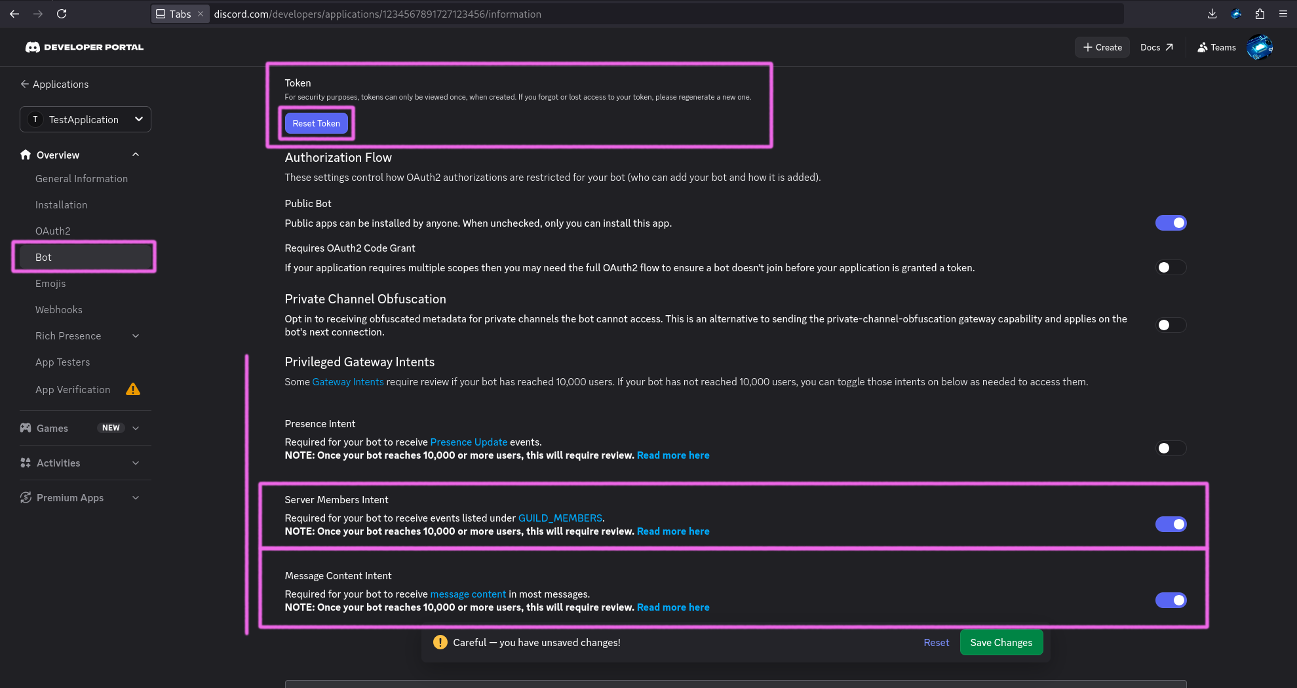Click the Overview home icon
1297x688 pixels.
click(26, 155)
